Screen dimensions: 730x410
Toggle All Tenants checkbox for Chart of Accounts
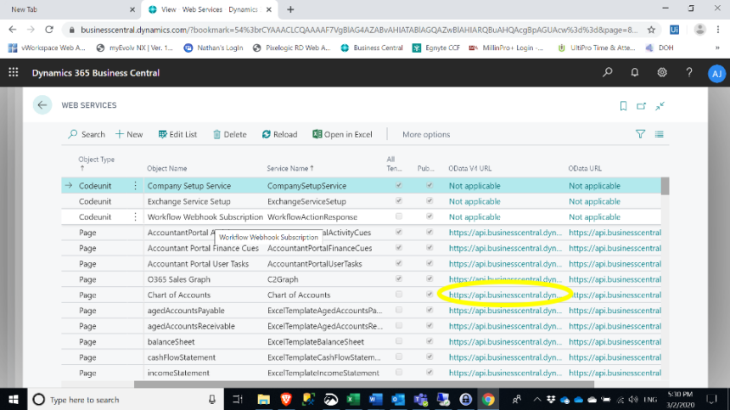(398, 295)
